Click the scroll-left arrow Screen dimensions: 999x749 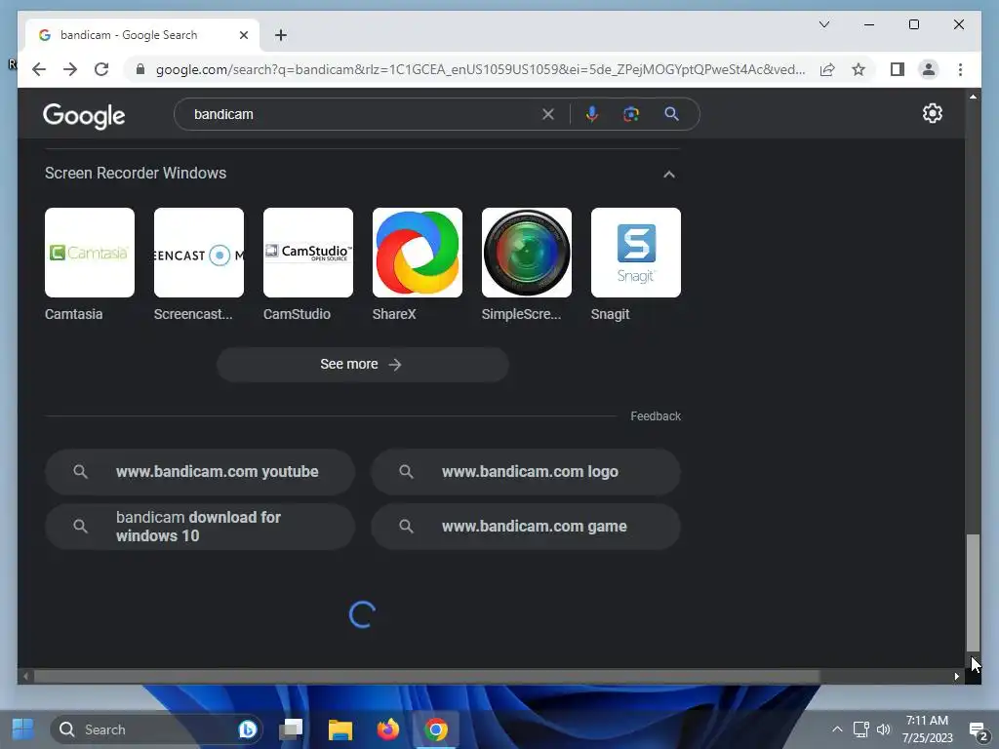[x=25, y=677]
